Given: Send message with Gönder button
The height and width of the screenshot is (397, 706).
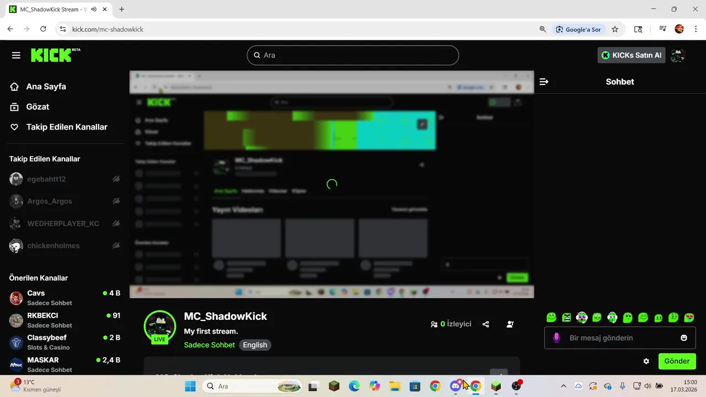Looking at the screenshot, I should [x=677, y=361].
